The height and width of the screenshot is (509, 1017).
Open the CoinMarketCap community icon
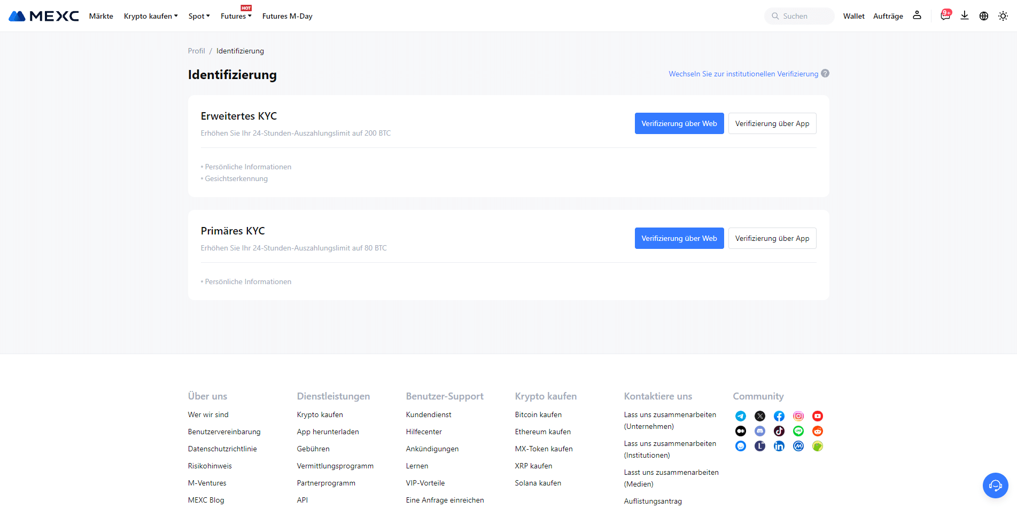click(x=798, y=446)
